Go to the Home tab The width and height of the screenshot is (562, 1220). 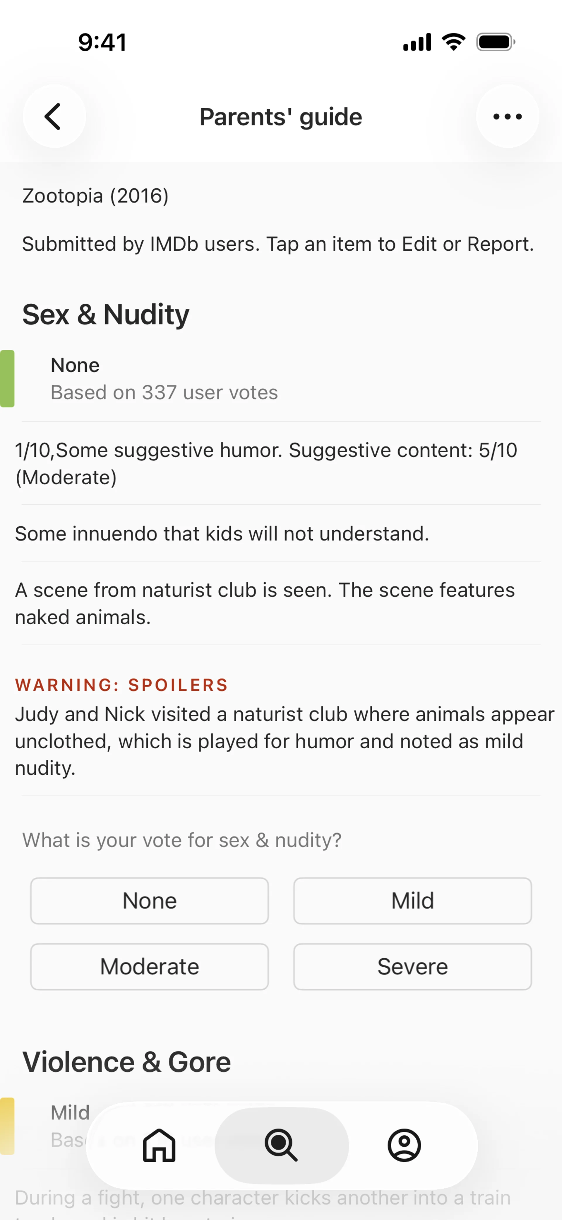tap(159, 1145)
